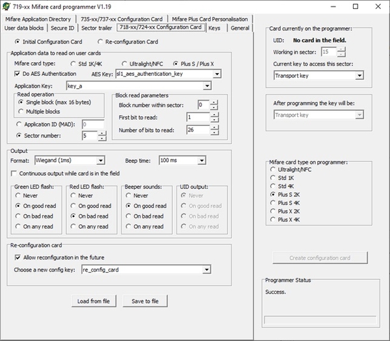Click the app icon in title bar
The height and width of the screenshot is (341, 390).
[x=6, y=6]
